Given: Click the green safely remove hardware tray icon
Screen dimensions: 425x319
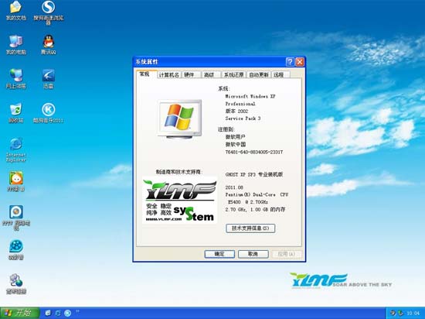Looking at the screenshot, I should tap(400, 314).
